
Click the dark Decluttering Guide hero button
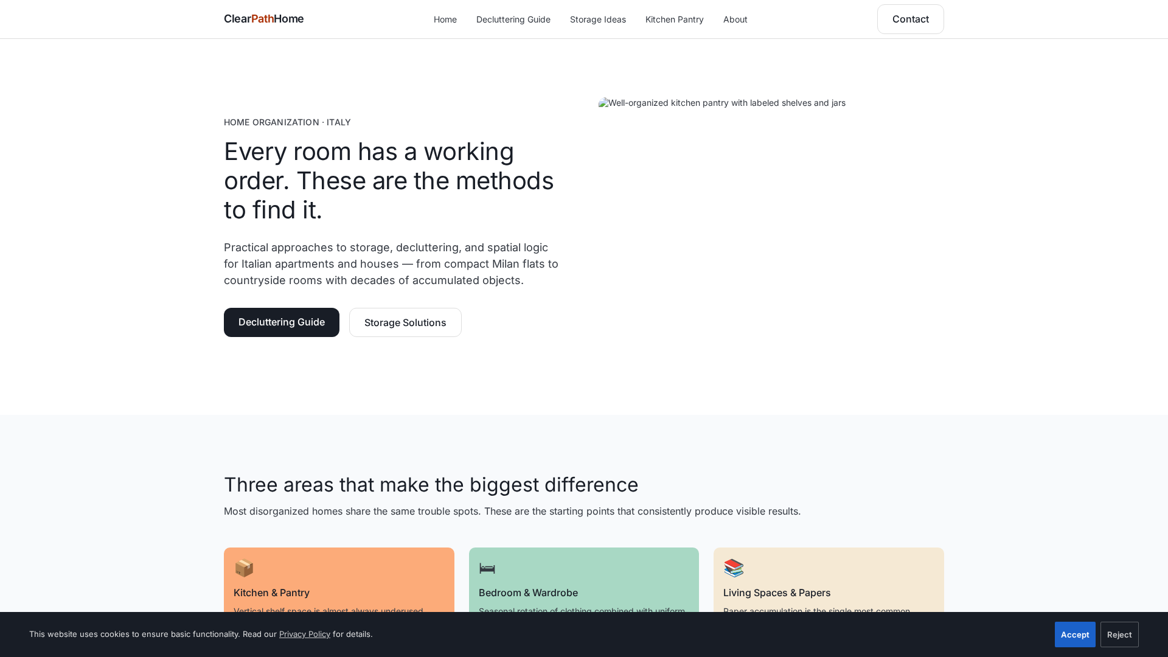click(x=281, y=322)
